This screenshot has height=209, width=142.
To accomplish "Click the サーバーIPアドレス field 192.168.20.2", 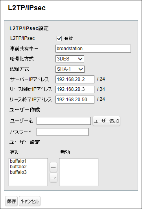I will [x=75, y=79].
